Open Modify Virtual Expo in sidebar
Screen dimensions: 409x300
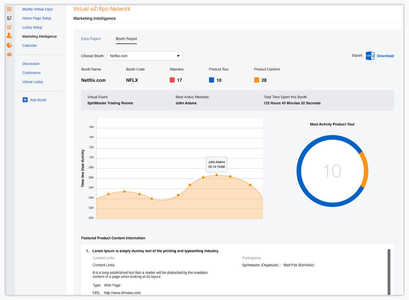tap(37, 9)
